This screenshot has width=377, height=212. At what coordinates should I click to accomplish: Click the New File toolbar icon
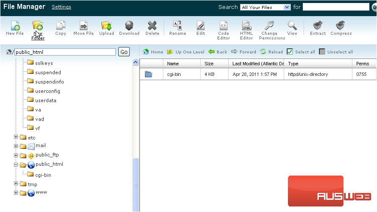click(14, 28)
